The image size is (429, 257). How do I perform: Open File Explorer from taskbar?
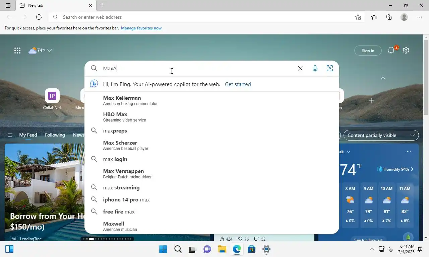[222, 249]
